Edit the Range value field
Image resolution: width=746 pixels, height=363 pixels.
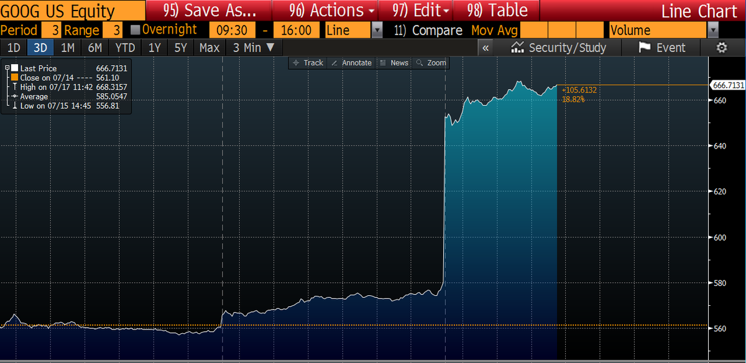(113, 30)
